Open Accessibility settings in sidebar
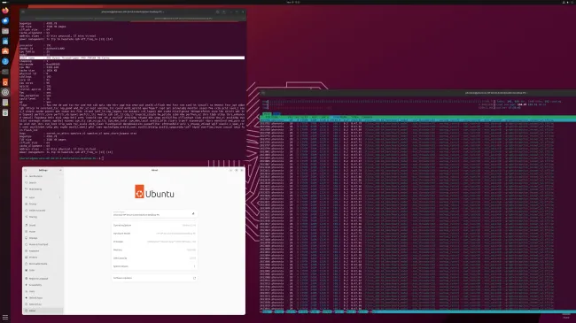 coord(43,285)
